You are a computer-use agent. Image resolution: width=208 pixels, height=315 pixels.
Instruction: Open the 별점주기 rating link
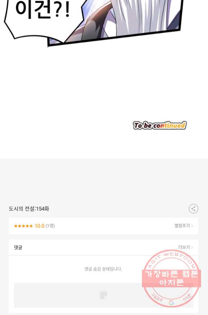coord(182,226)
